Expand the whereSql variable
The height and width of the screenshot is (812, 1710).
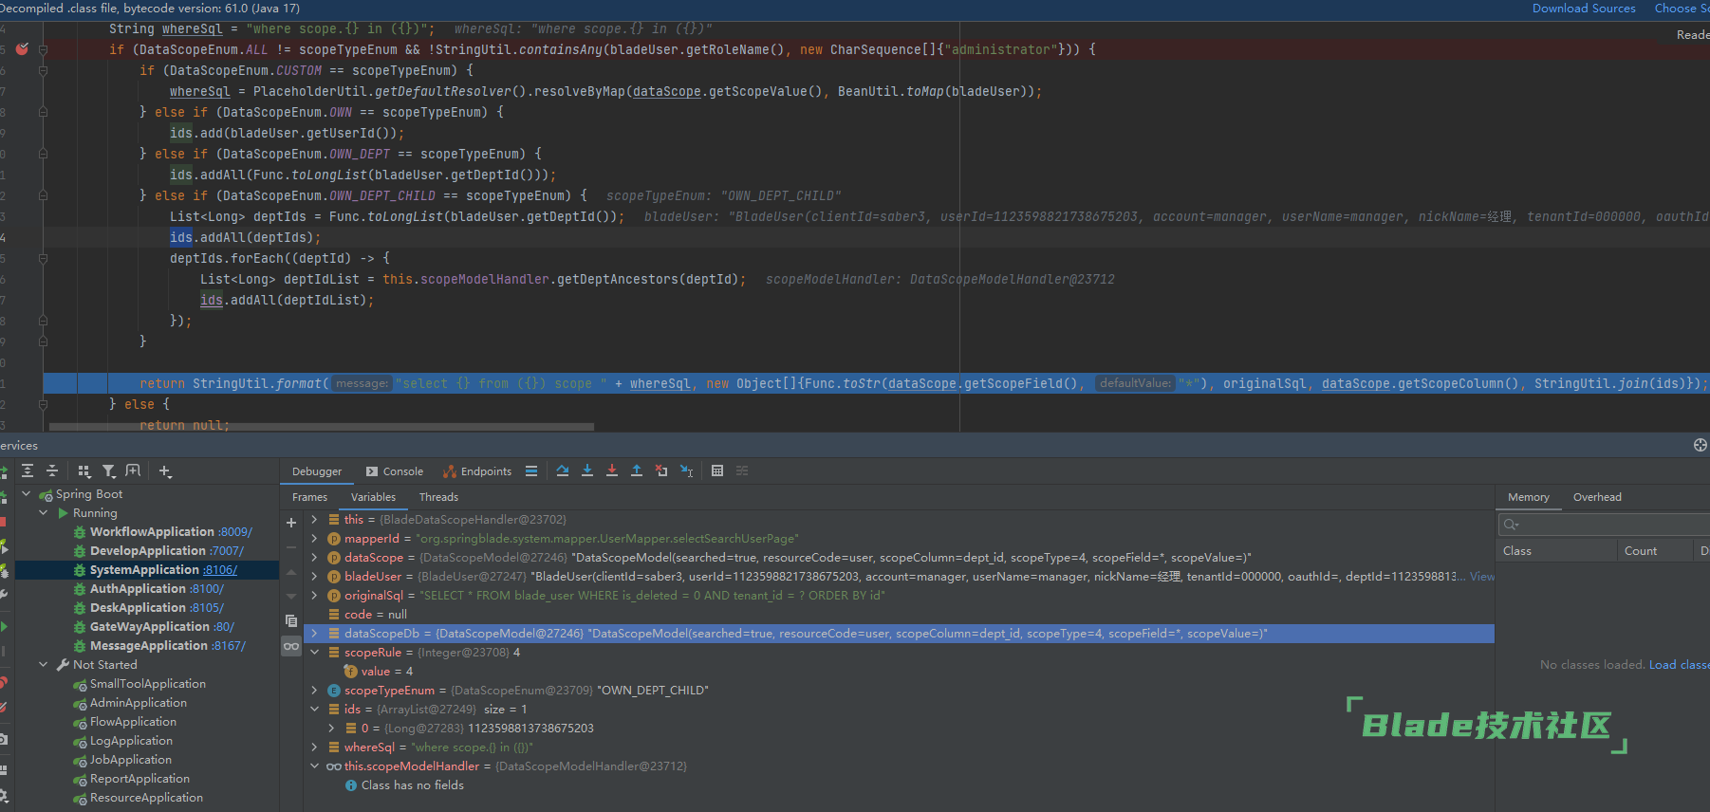click(314, 747)
